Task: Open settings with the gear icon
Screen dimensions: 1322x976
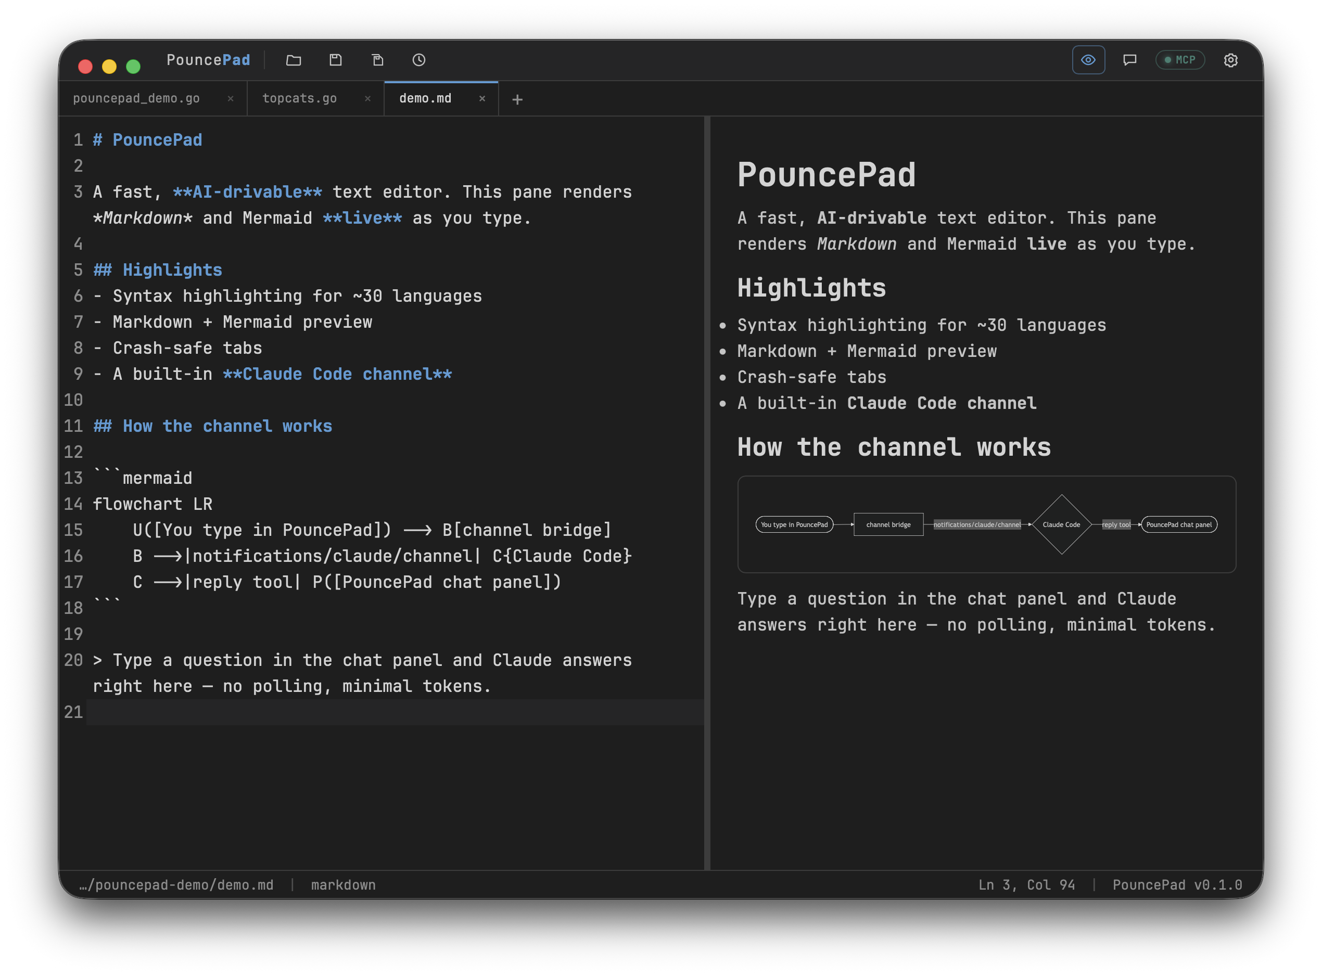Action: point(1230,60)
